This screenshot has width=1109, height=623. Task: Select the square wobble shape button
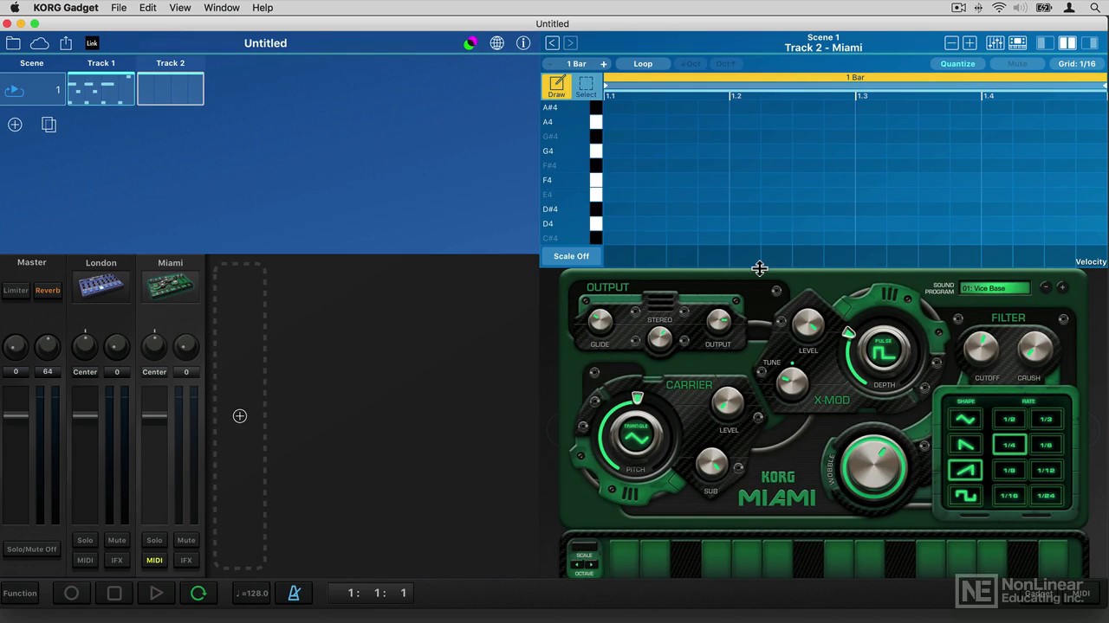coord(965,496)
